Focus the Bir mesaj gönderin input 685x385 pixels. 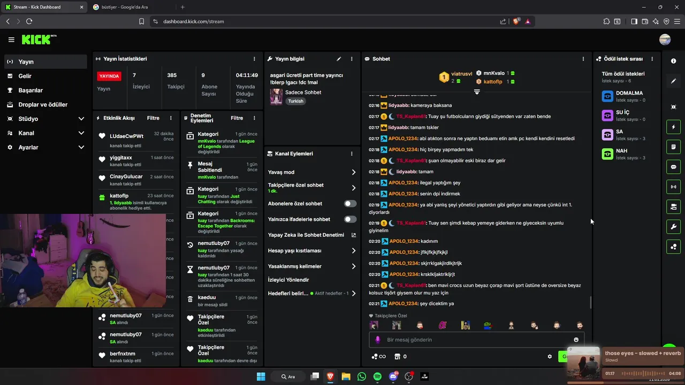[476, 340]
